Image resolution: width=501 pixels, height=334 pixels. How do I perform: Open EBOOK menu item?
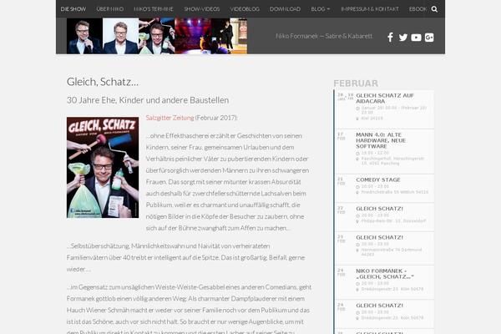pyautogui.click(x=418, y=9)
